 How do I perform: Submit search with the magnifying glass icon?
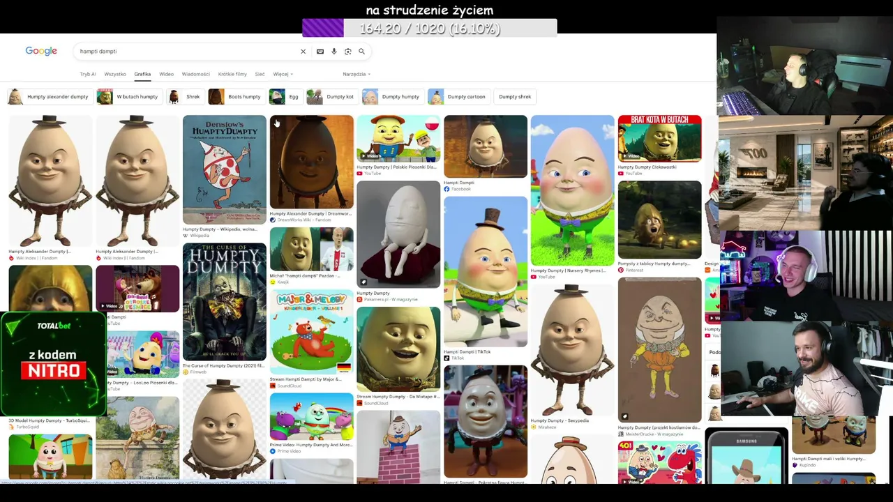click(361, 52)
